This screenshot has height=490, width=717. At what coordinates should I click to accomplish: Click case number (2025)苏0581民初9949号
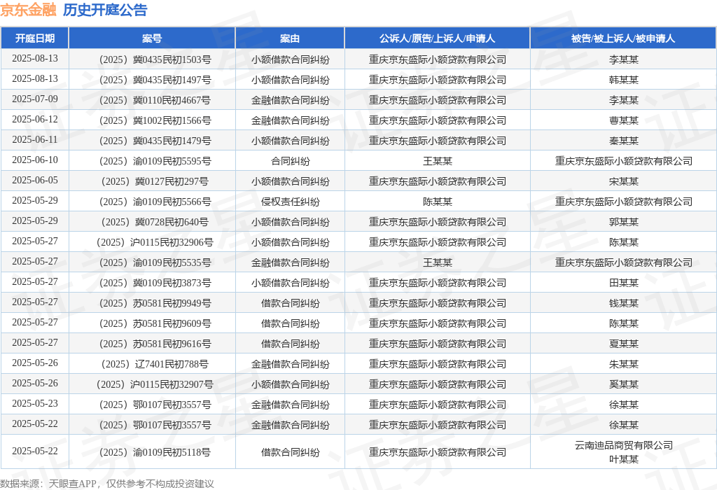point(155,303)
